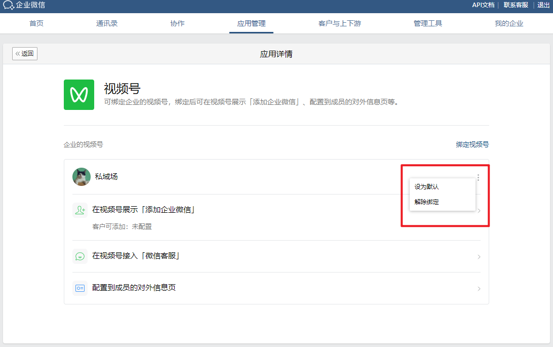Open the 通讯录 tab
This screenshot has height=347, width=553.
click(x=107, y=23)
